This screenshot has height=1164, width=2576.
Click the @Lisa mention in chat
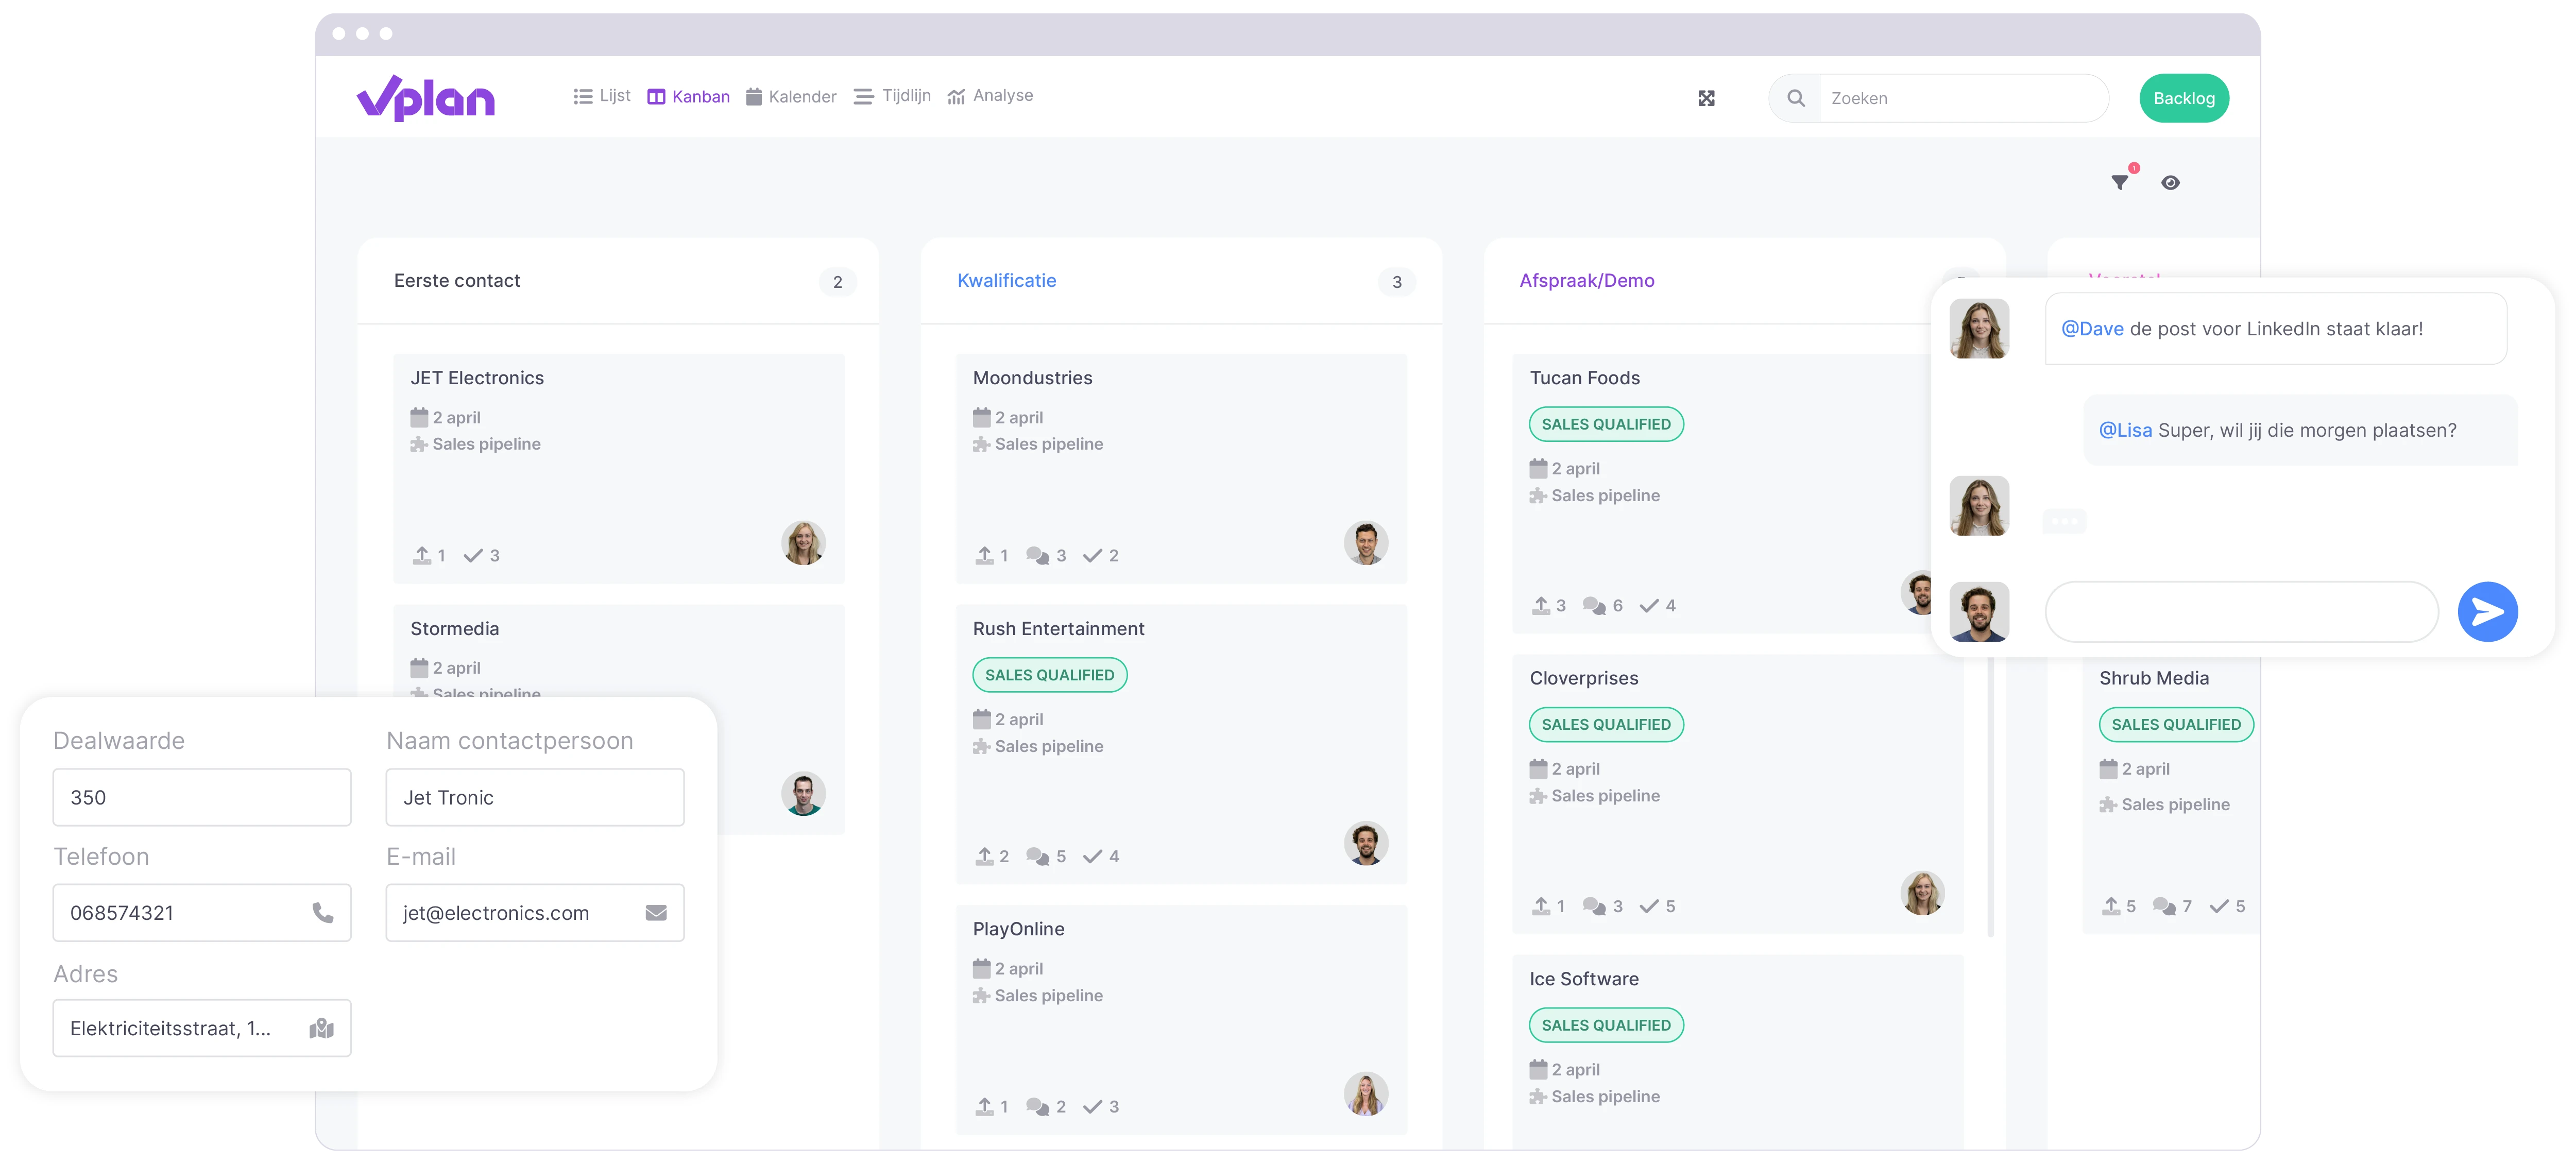[x=2125, y=430]
